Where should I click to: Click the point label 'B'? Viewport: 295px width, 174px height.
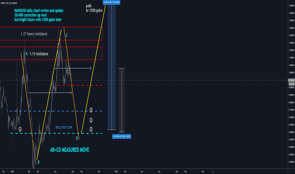(x=38, y=162)
